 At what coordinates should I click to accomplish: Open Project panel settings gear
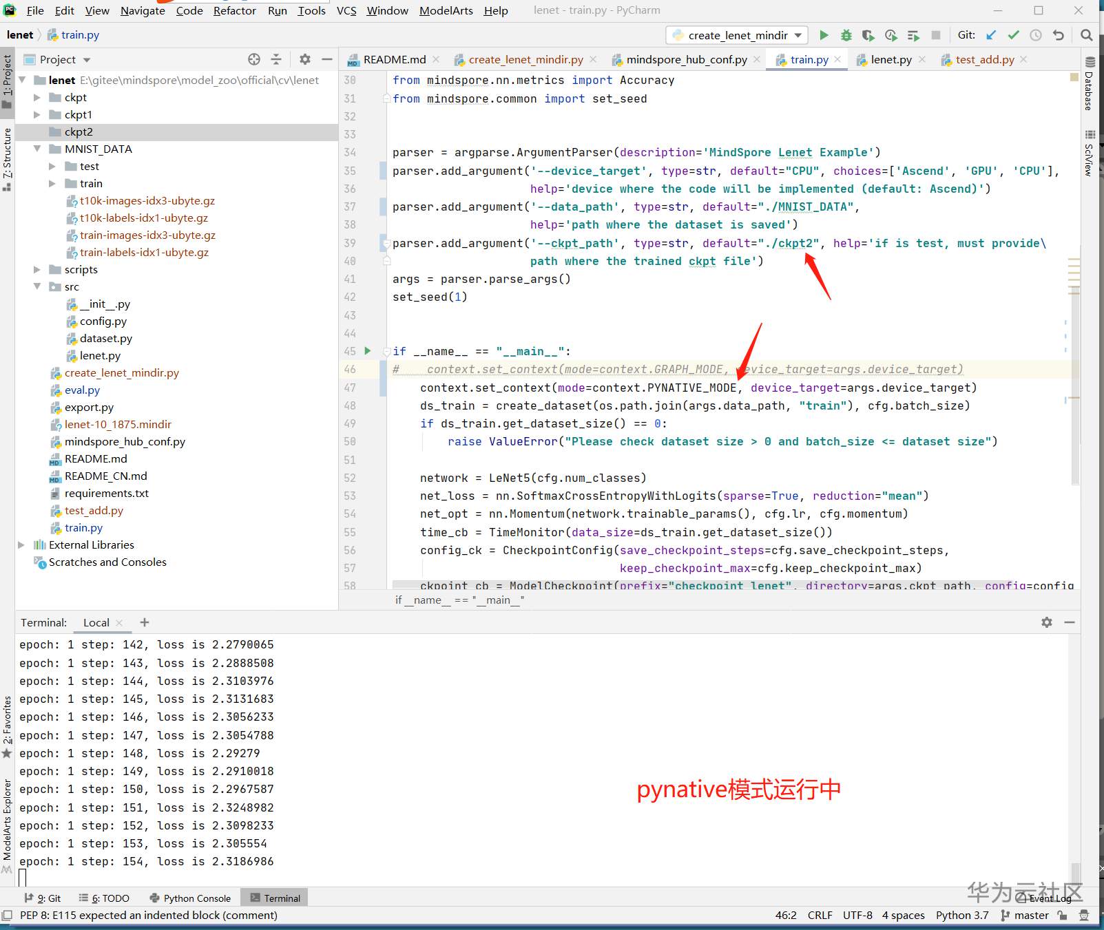tap(305, 59)
